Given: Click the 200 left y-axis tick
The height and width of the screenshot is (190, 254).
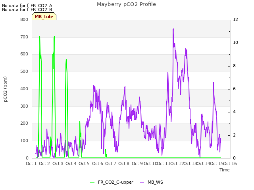Looking at the screenshot, I should click(x=24, y=123).
